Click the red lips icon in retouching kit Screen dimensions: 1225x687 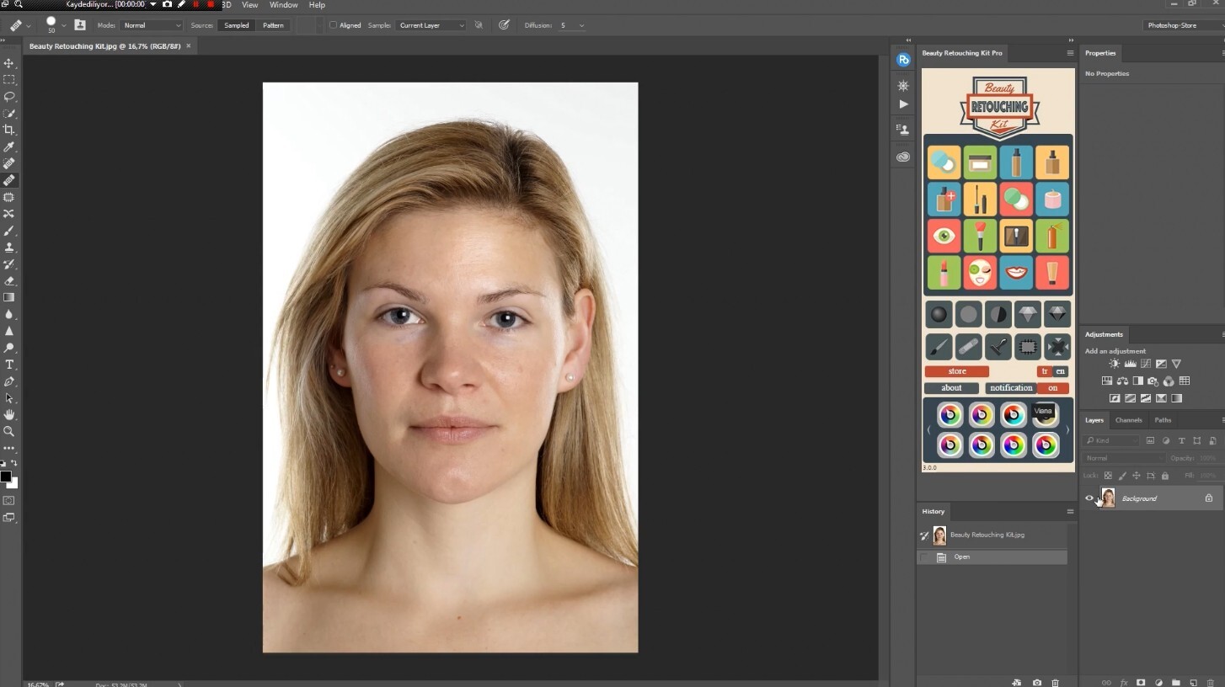tap(1015, 273)
